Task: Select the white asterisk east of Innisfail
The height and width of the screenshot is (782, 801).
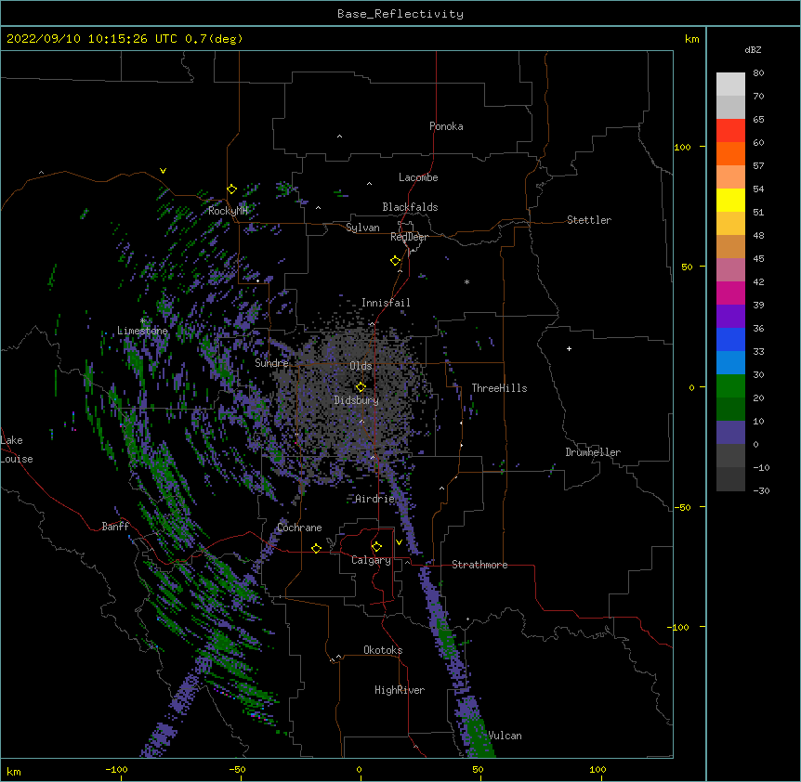Action: point(466,281)
